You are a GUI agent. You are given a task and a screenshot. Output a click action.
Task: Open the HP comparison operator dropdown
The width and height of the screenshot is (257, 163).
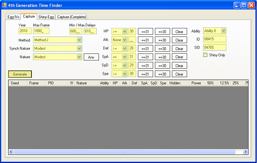124,31
